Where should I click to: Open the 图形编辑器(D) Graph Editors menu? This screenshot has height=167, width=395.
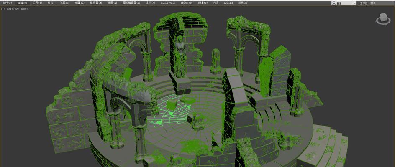pos(131,3)
